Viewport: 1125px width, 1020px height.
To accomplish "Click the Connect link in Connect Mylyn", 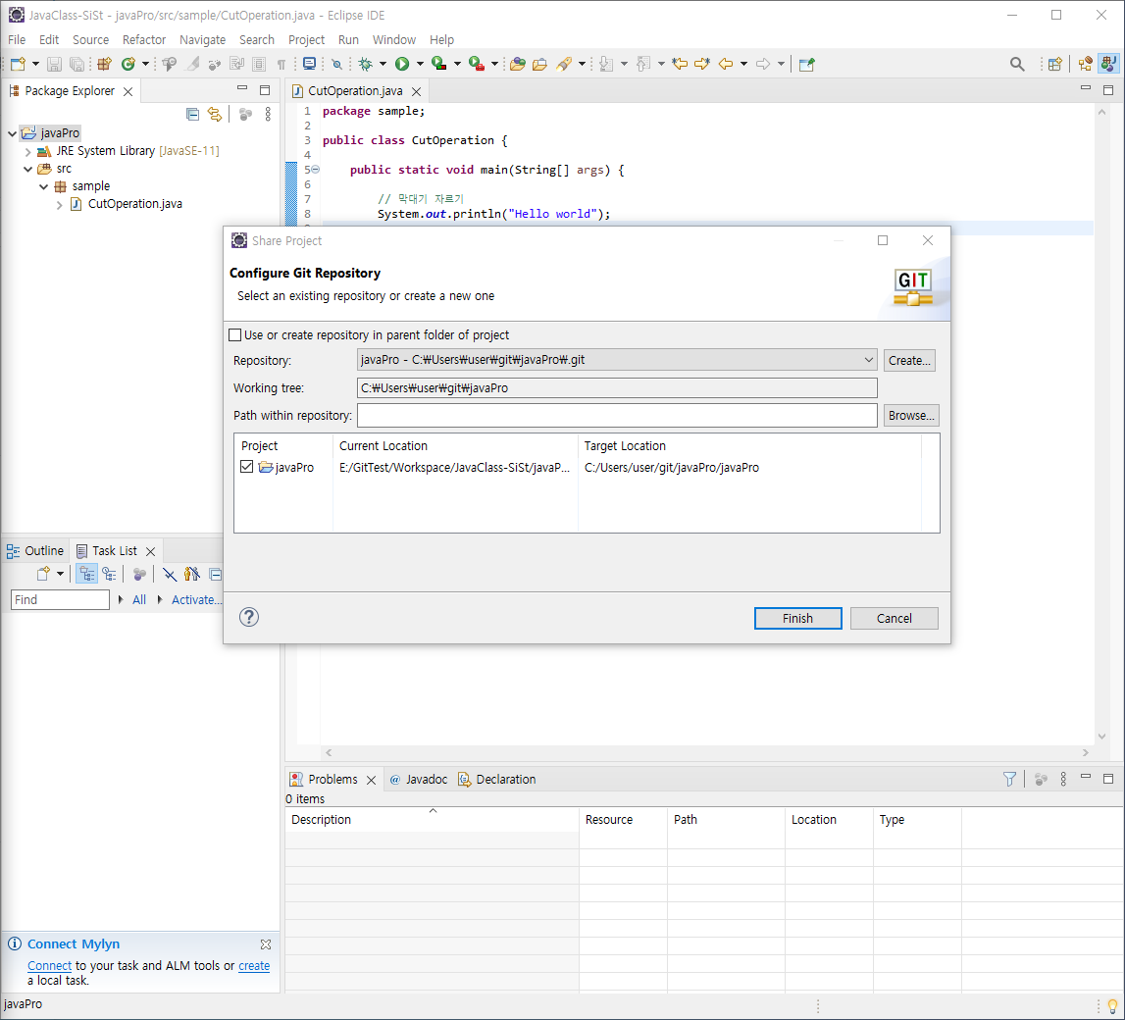I will [x=49, y=965].
